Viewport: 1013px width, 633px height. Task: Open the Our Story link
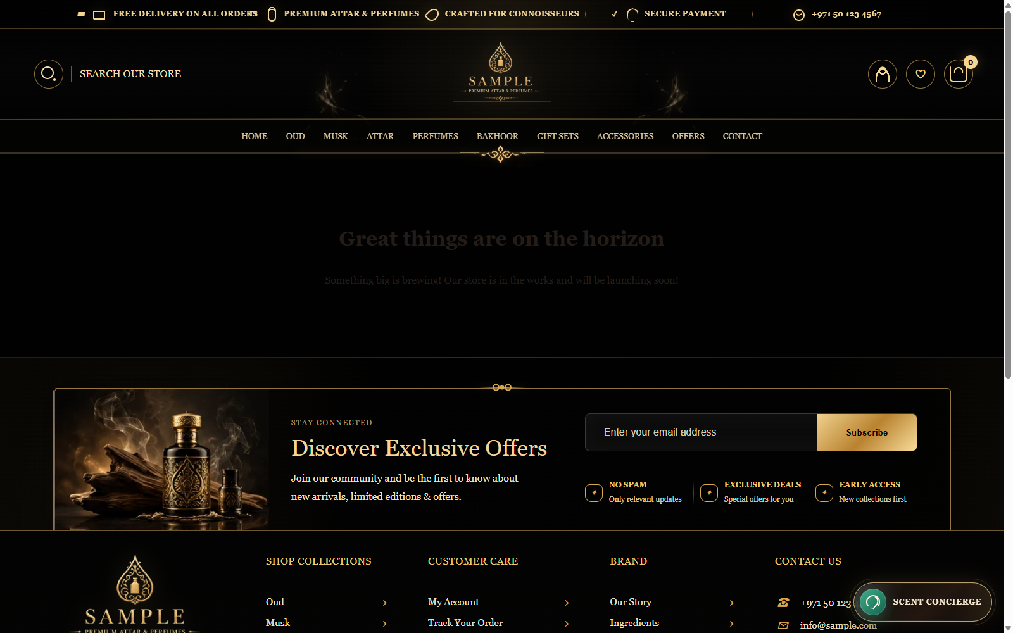tap(631, 602)
